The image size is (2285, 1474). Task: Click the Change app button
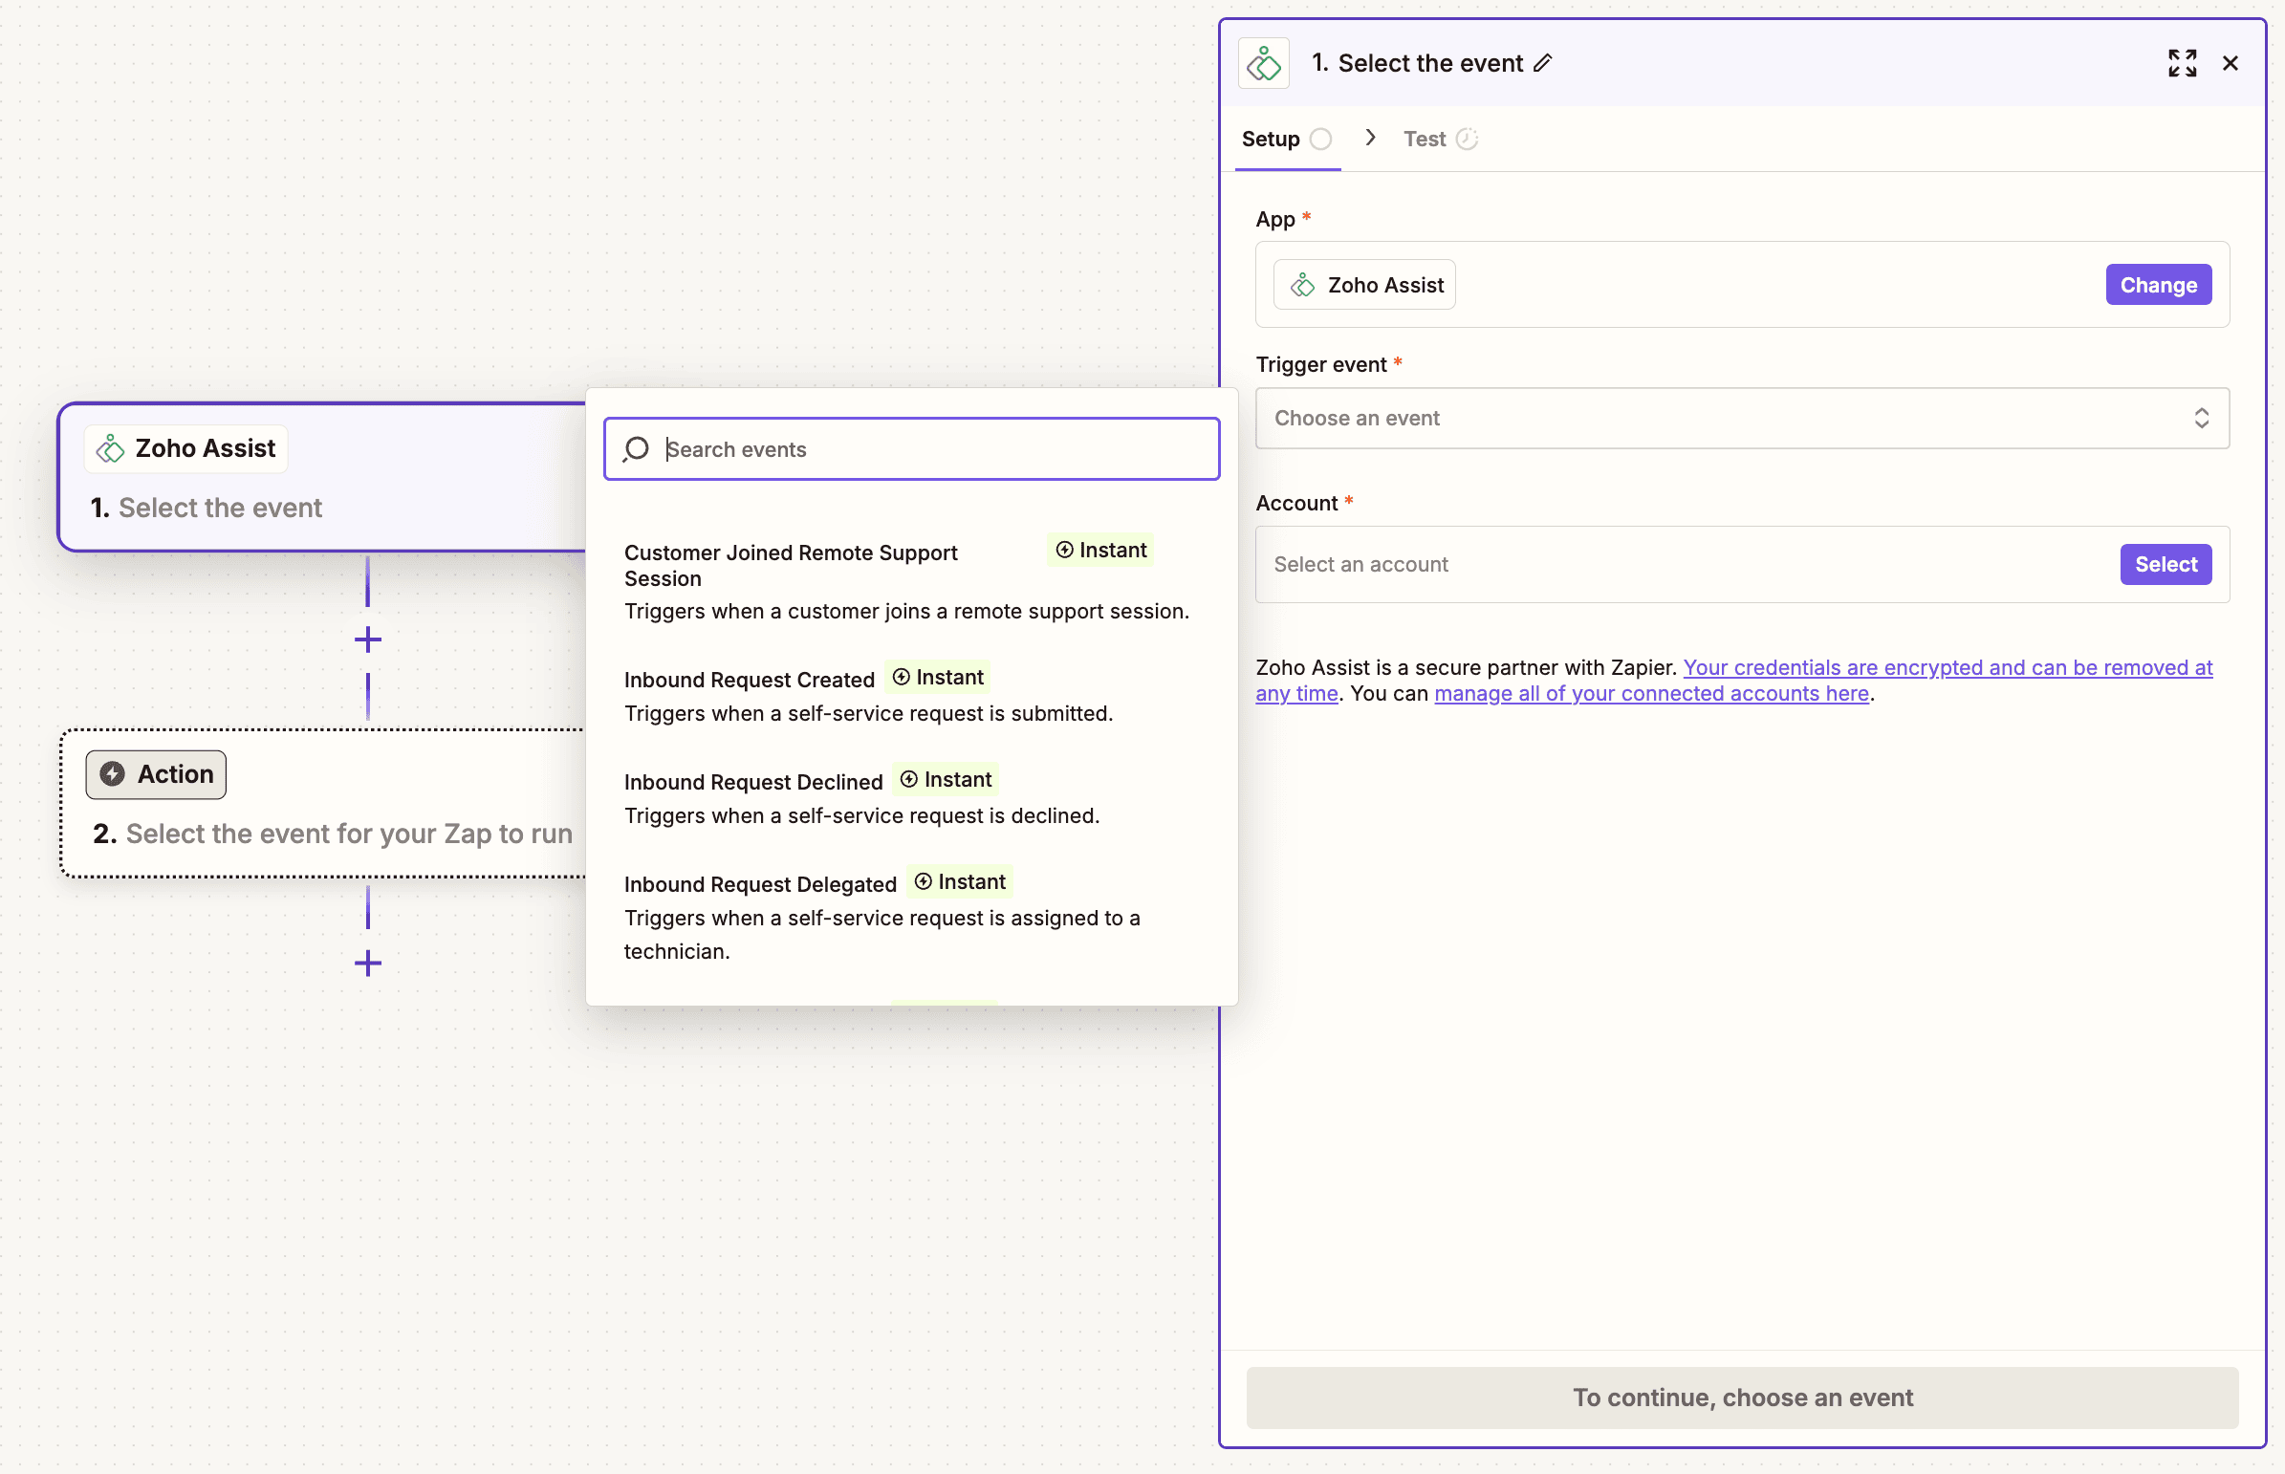(2158, 284)
